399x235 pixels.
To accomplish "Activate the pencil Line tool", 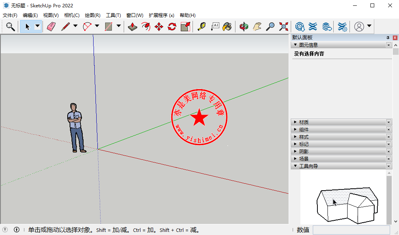I will coord(66,26).
